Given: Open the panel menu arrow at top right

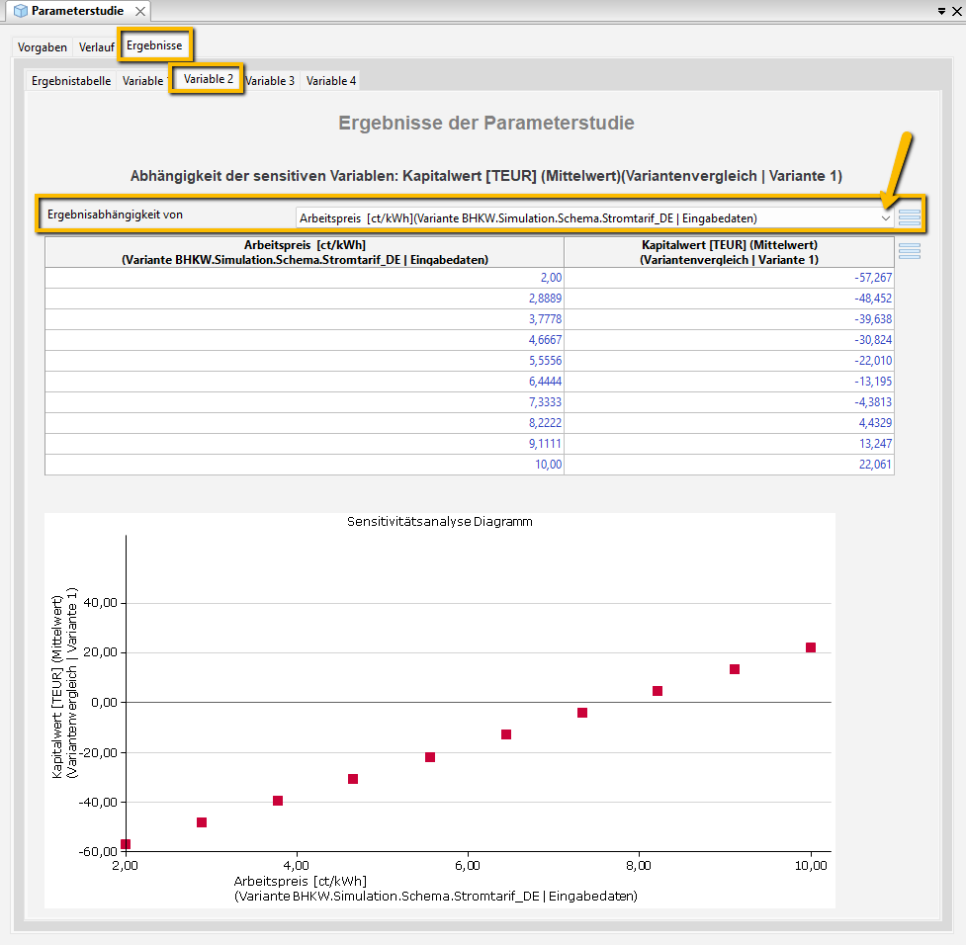Looking at the screenshot, I should (x=939, y=10).
